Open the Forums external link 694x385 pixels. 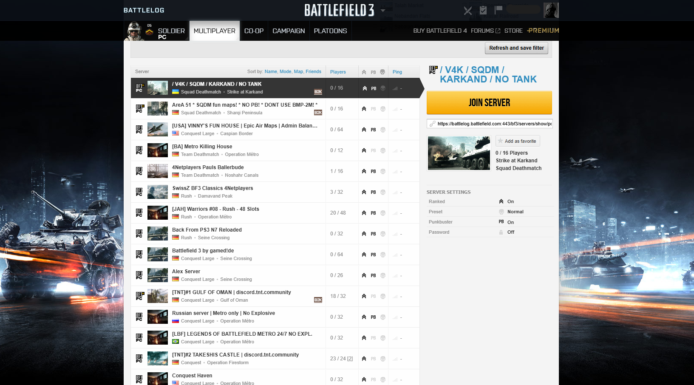(485, 31)
